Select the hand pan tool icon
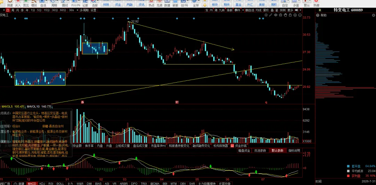 click(x=285, y=15)
